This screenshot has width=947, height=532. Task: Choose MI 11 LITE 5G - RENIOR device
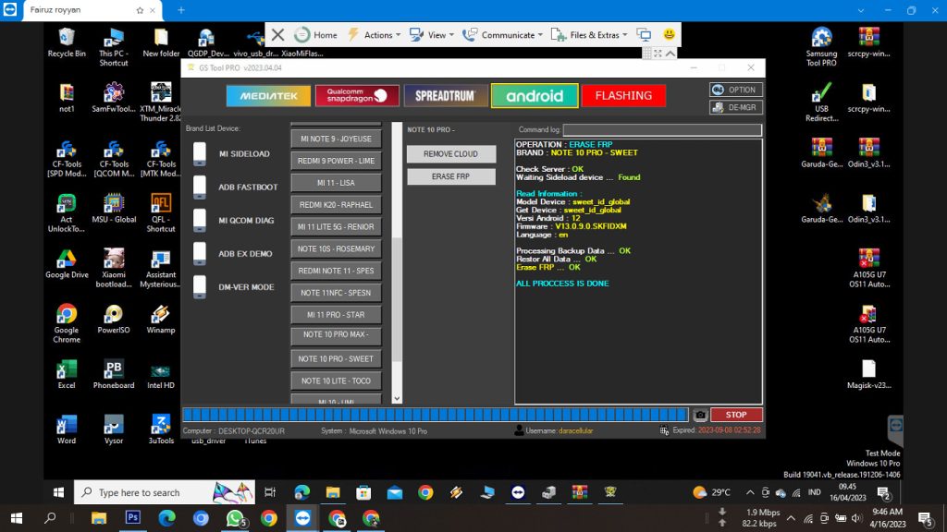click(336, 227)
